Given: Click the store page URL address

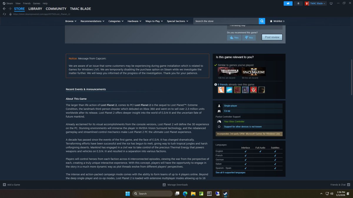Looking at the screenshot, I should (x=41, y=14).
